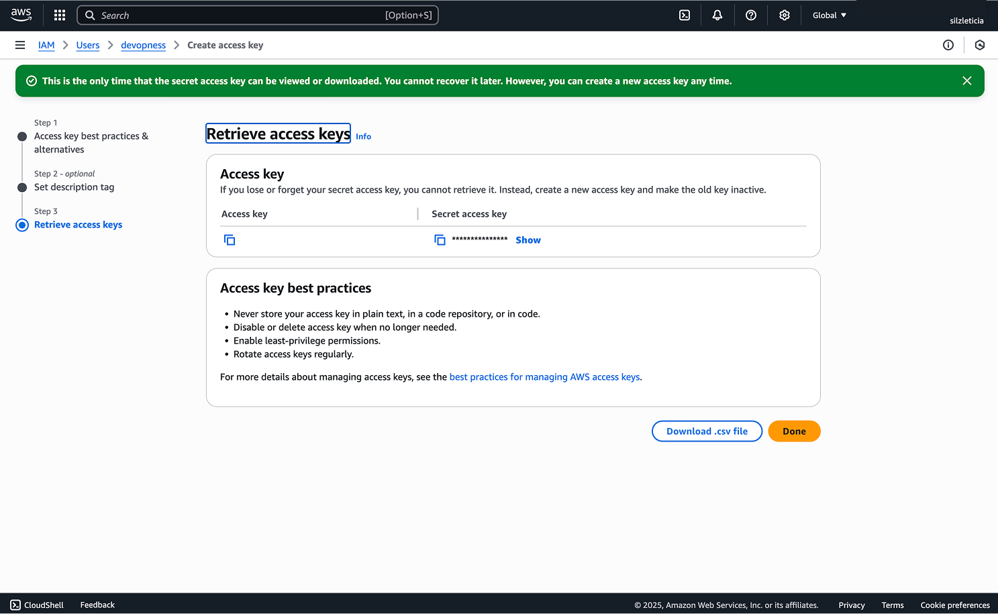Open the hamburger navigation menu
The image size is (998, 614).
pyautogui.click(x=19, y=45)
